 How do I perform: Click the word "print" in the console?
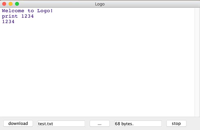pos(10,16)
